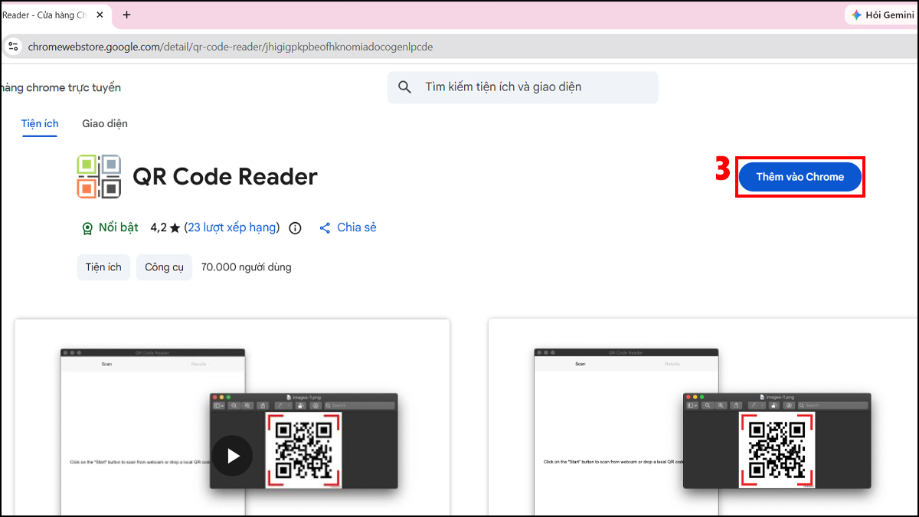Click the search magnifier icon

click(x=405, y=87)
